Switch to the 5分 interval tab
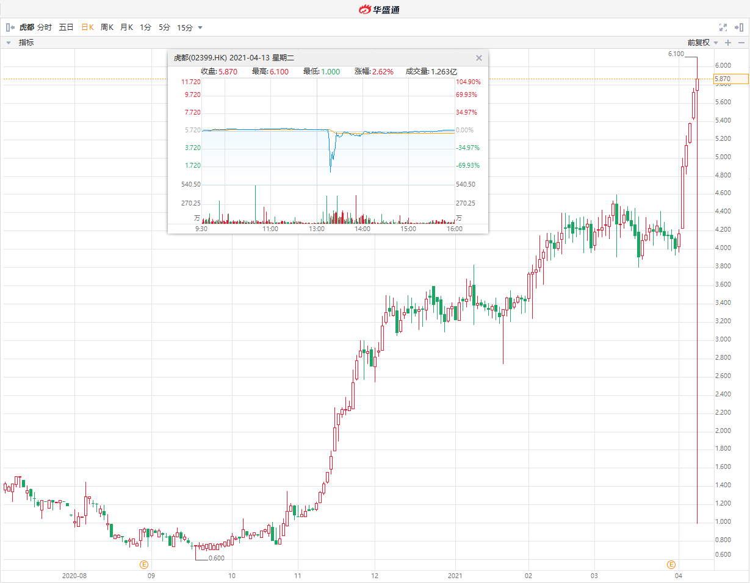 pos(164,27)
